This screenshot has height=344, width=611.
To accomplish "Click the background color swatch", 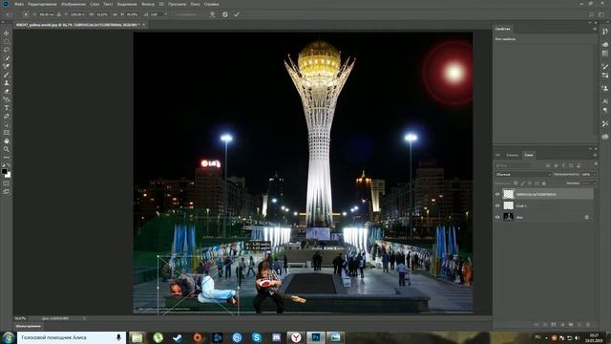I will point(8,175).
